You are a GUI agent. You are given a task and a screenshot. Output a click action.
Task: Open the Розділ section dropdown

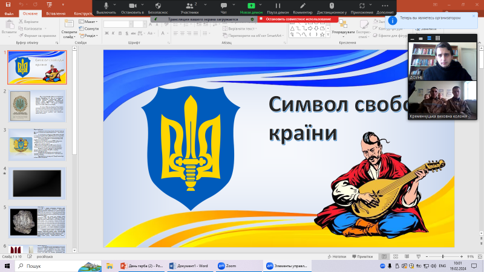coord(88,36)
